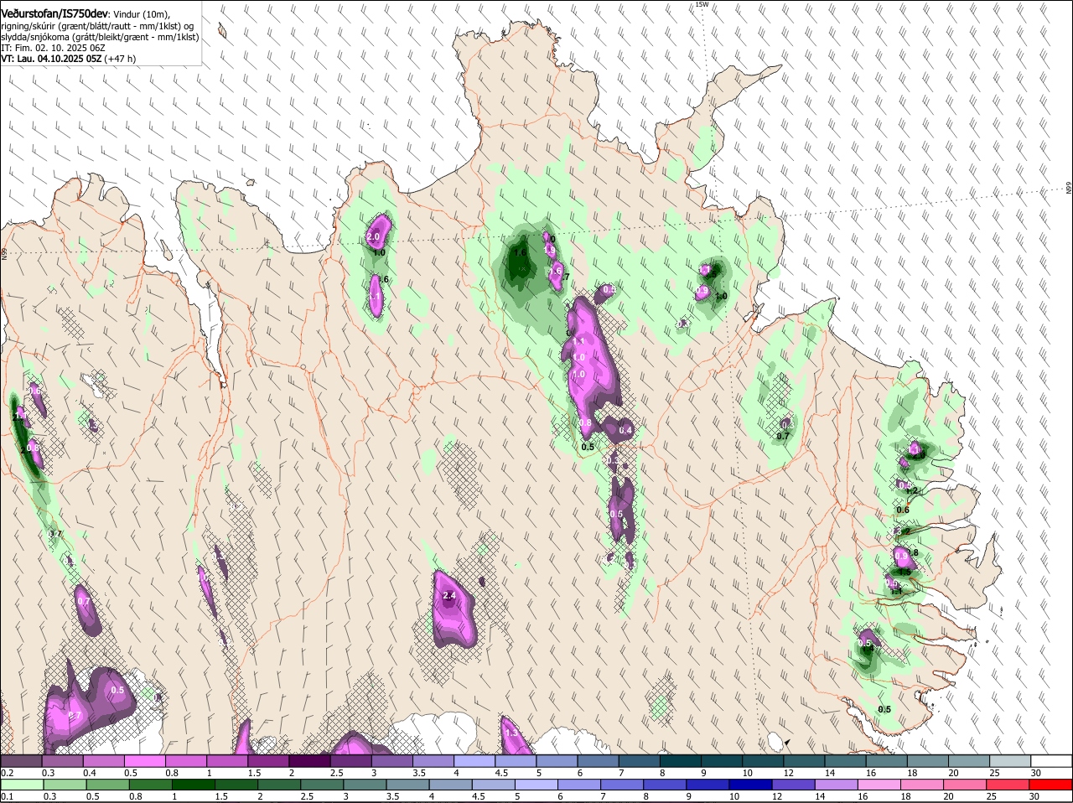Image resolution: width=1073 pixels, height=803 pixels.
Task: Click the 2.4 value on the southern snow cell
Action: [x=448, y=596]
